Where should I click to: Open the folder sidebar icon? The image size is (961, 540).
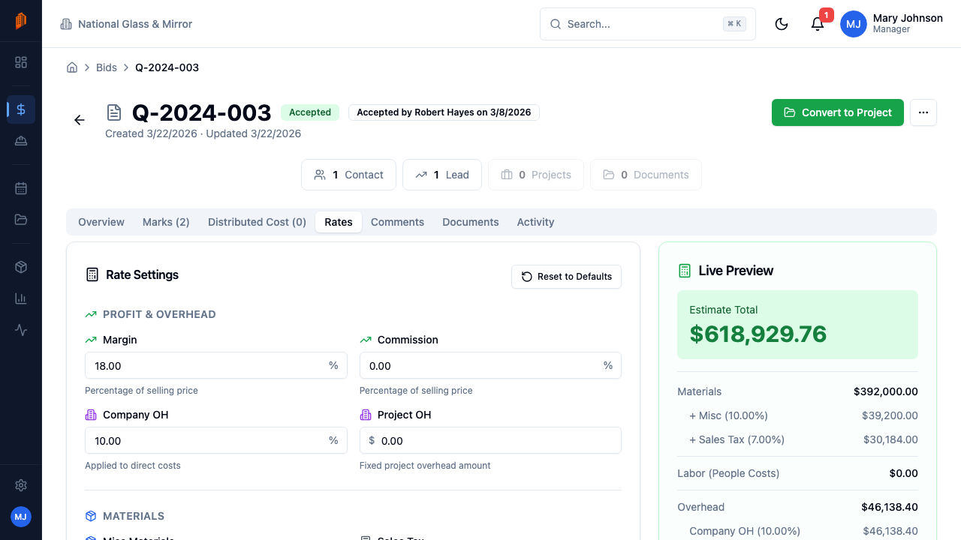tap(21, 220)
